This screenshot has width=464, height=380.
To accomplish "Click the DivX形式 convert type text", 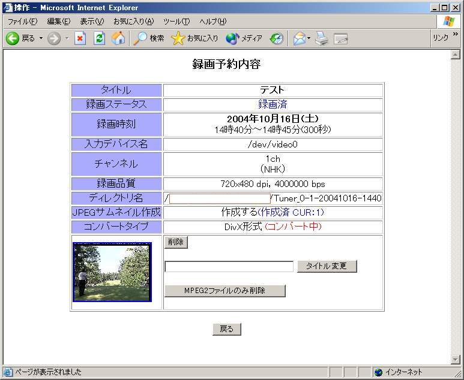I will (x=243, y=227).
